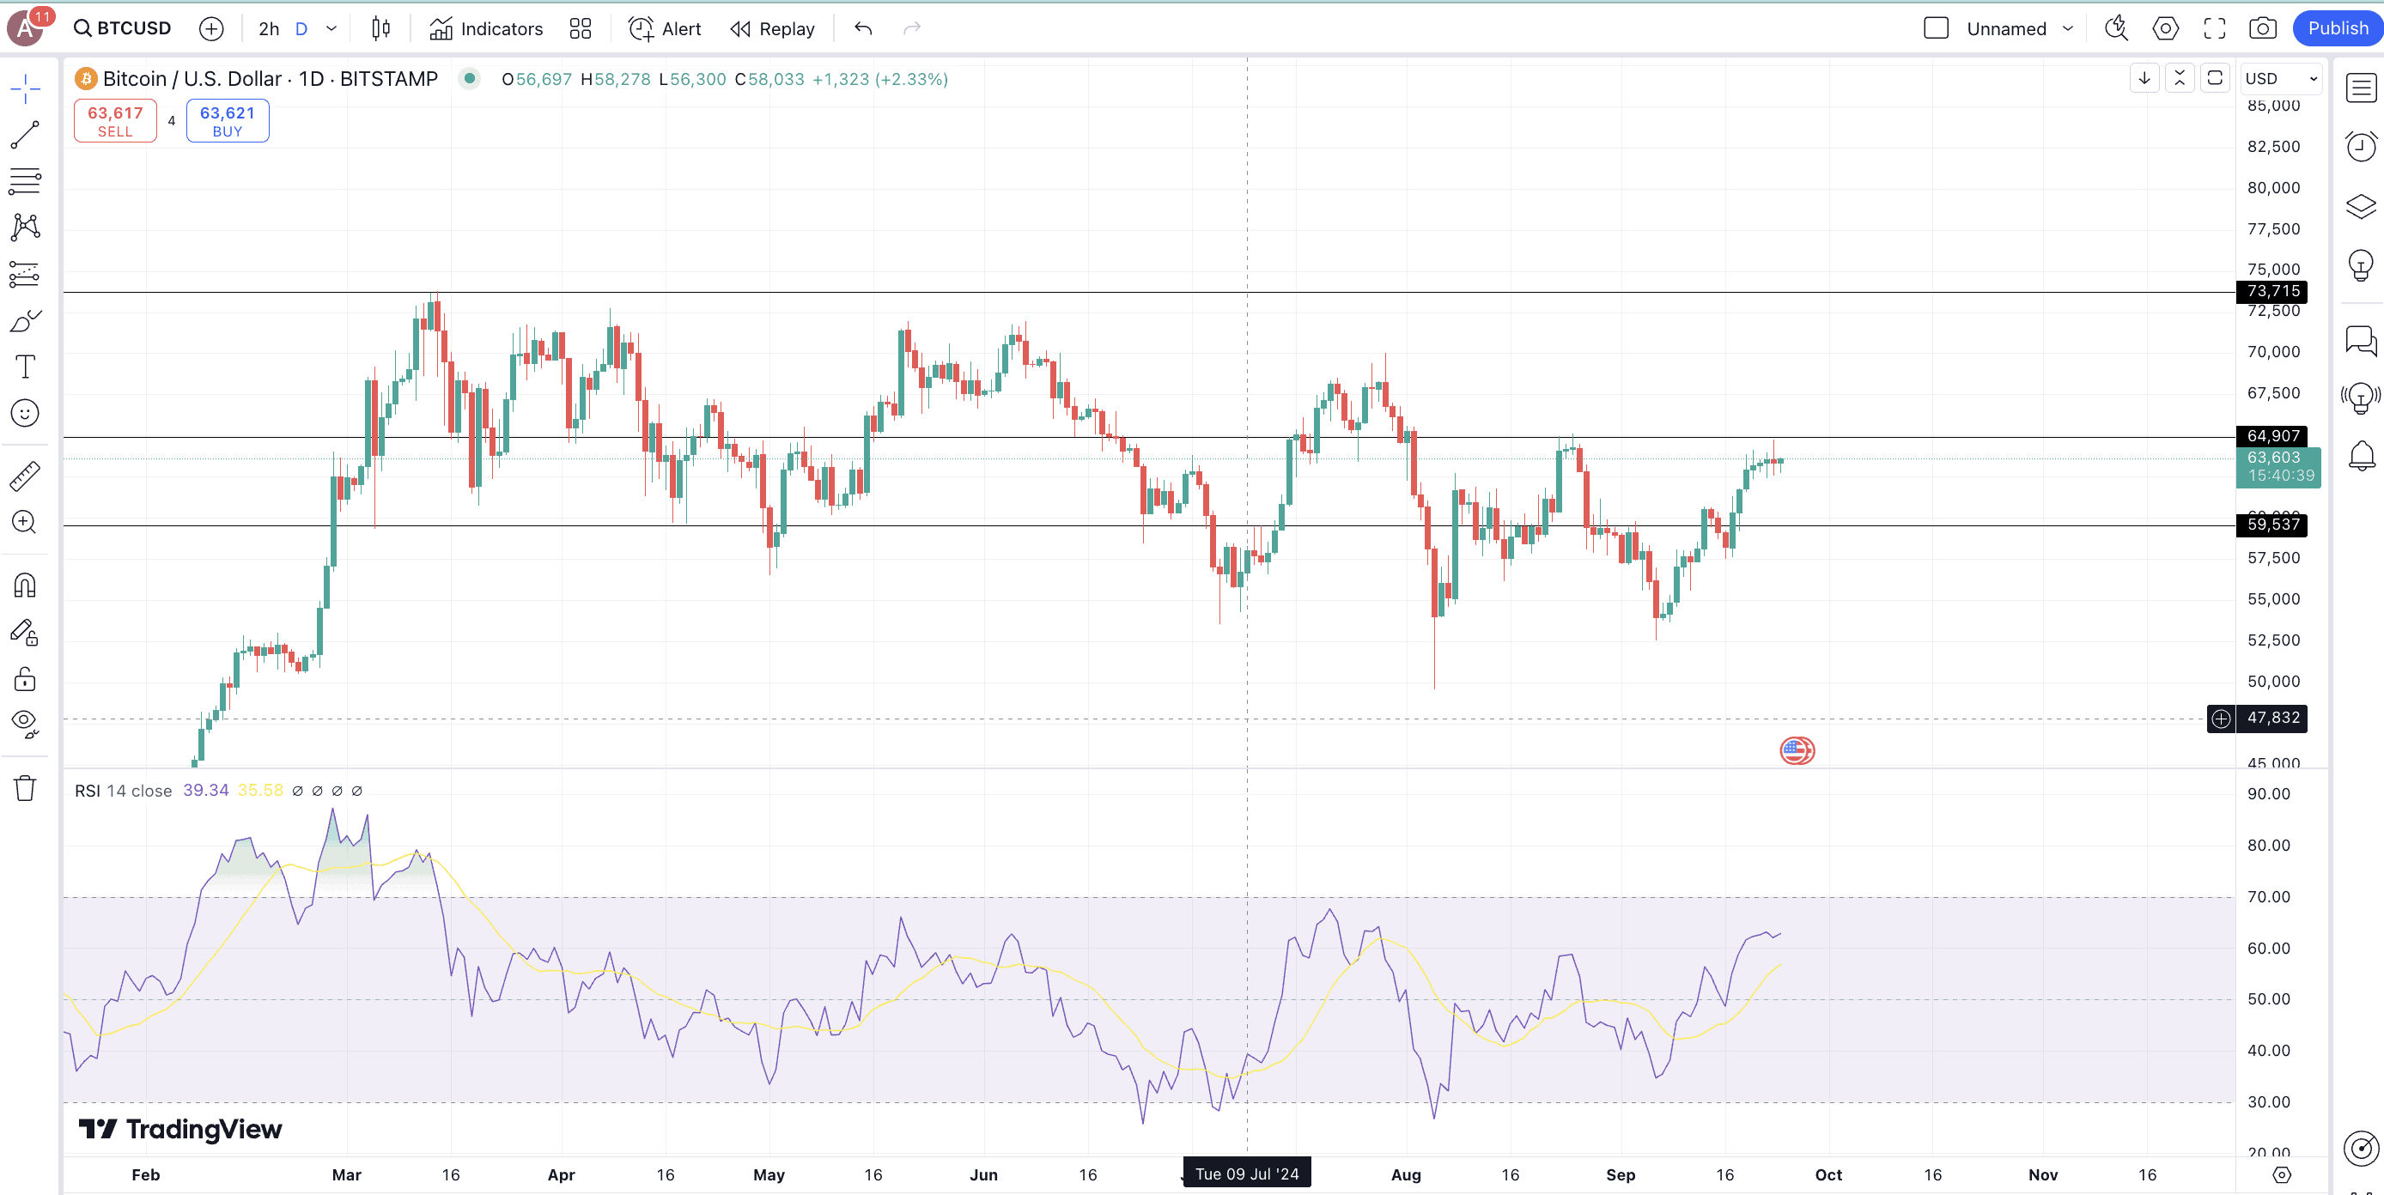Select the Fibonacci retracement tool
Image resolution: width=2384 pixels, height=1195 pixels.
(x=25, y=180)
